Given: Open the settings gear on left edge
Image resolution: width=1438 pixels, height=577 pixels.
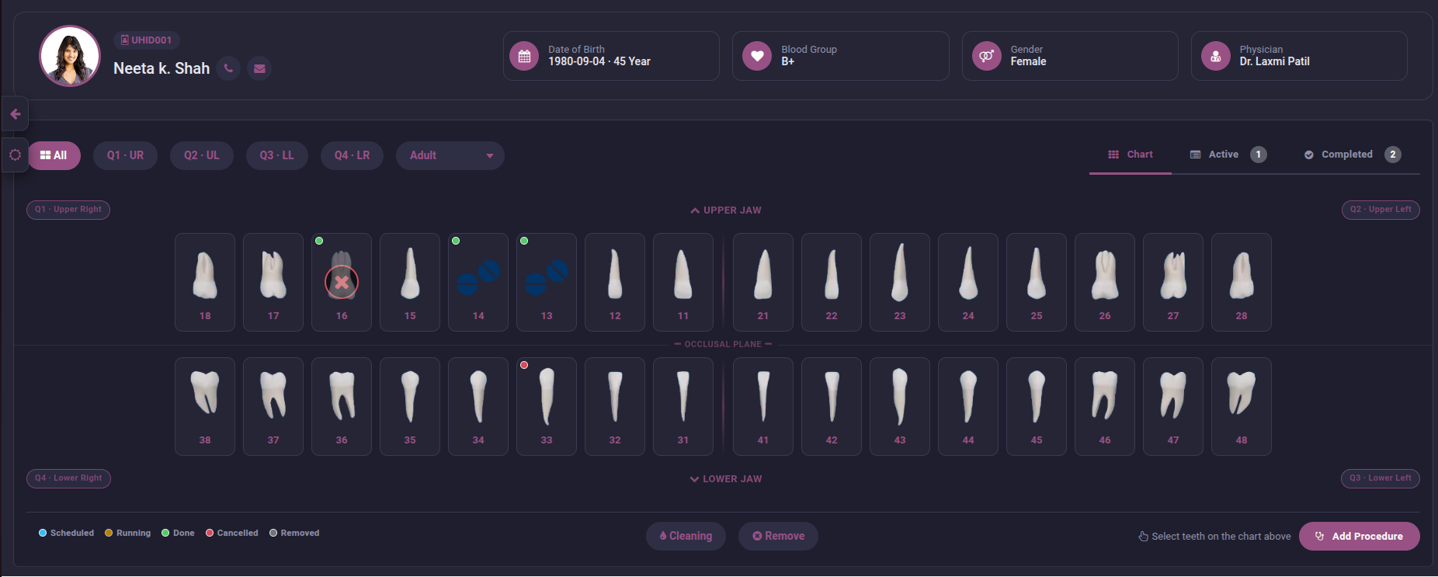Looking at the screenshot, I should [16, 155].
